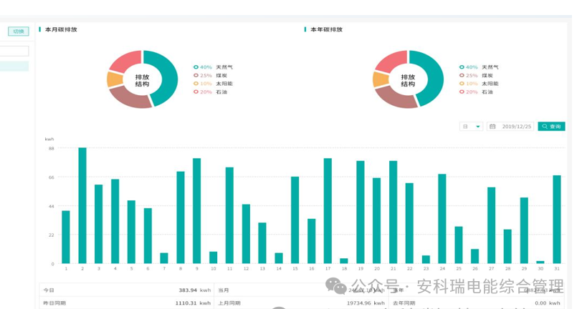Click the bar for day 5
582x309 pixels.
[131, 232]
